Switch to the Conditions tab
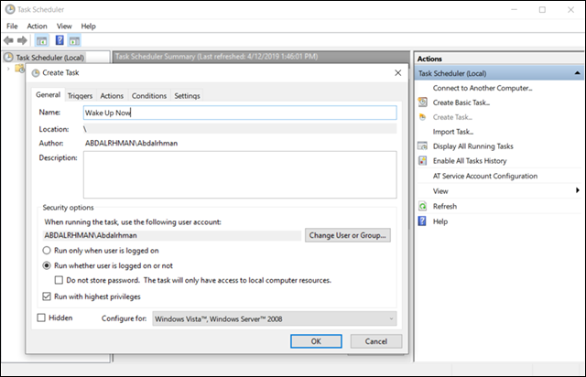 click(149, 96)
